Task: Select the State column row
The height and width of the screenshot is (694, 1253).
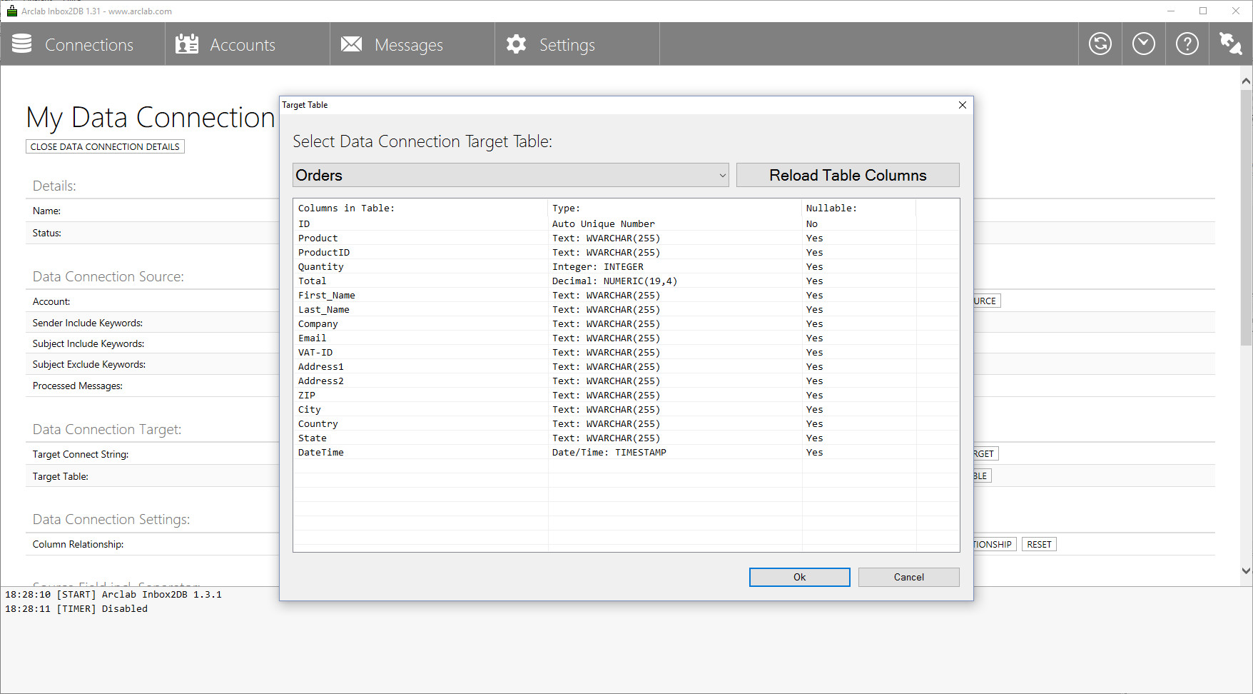Action: [626, 438]
